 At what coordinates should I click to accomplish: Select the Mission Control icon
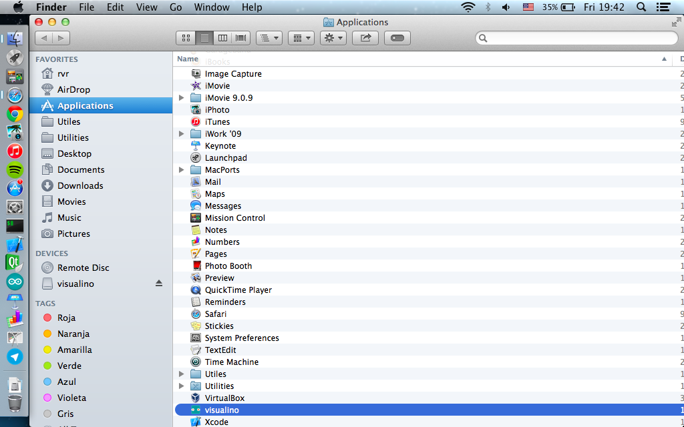tap(196, 218)
